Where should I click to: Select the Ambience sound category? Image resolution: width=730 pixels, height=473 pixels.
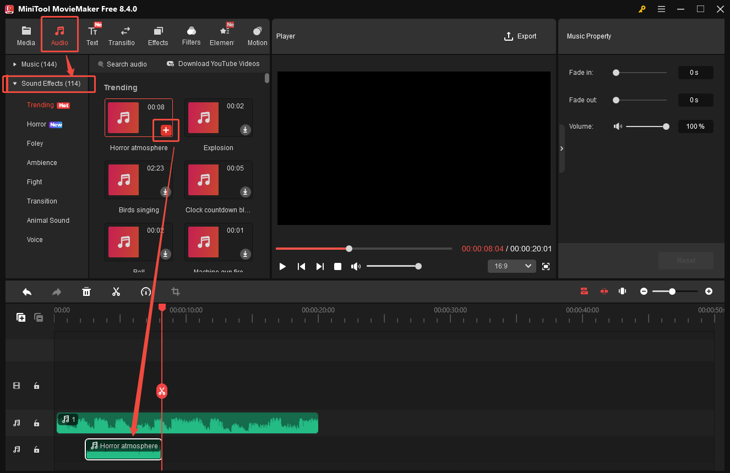coord(42,162)
